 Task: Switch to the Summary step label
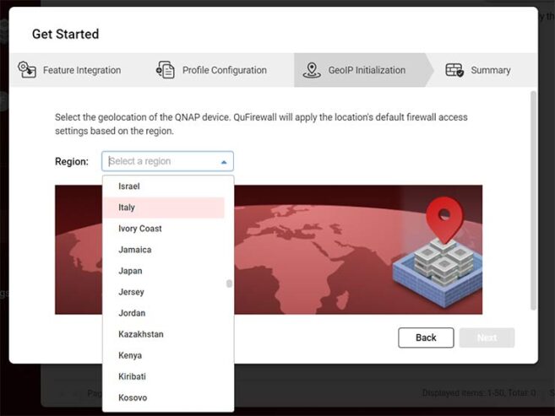pos(490,70)
